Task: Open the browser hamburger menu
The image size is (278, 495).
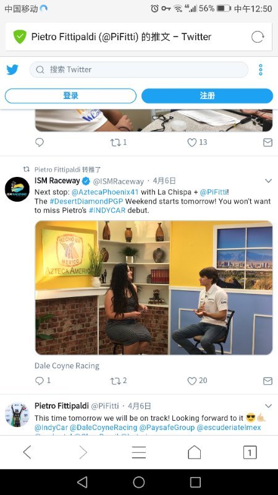Action: click(138, 452)
